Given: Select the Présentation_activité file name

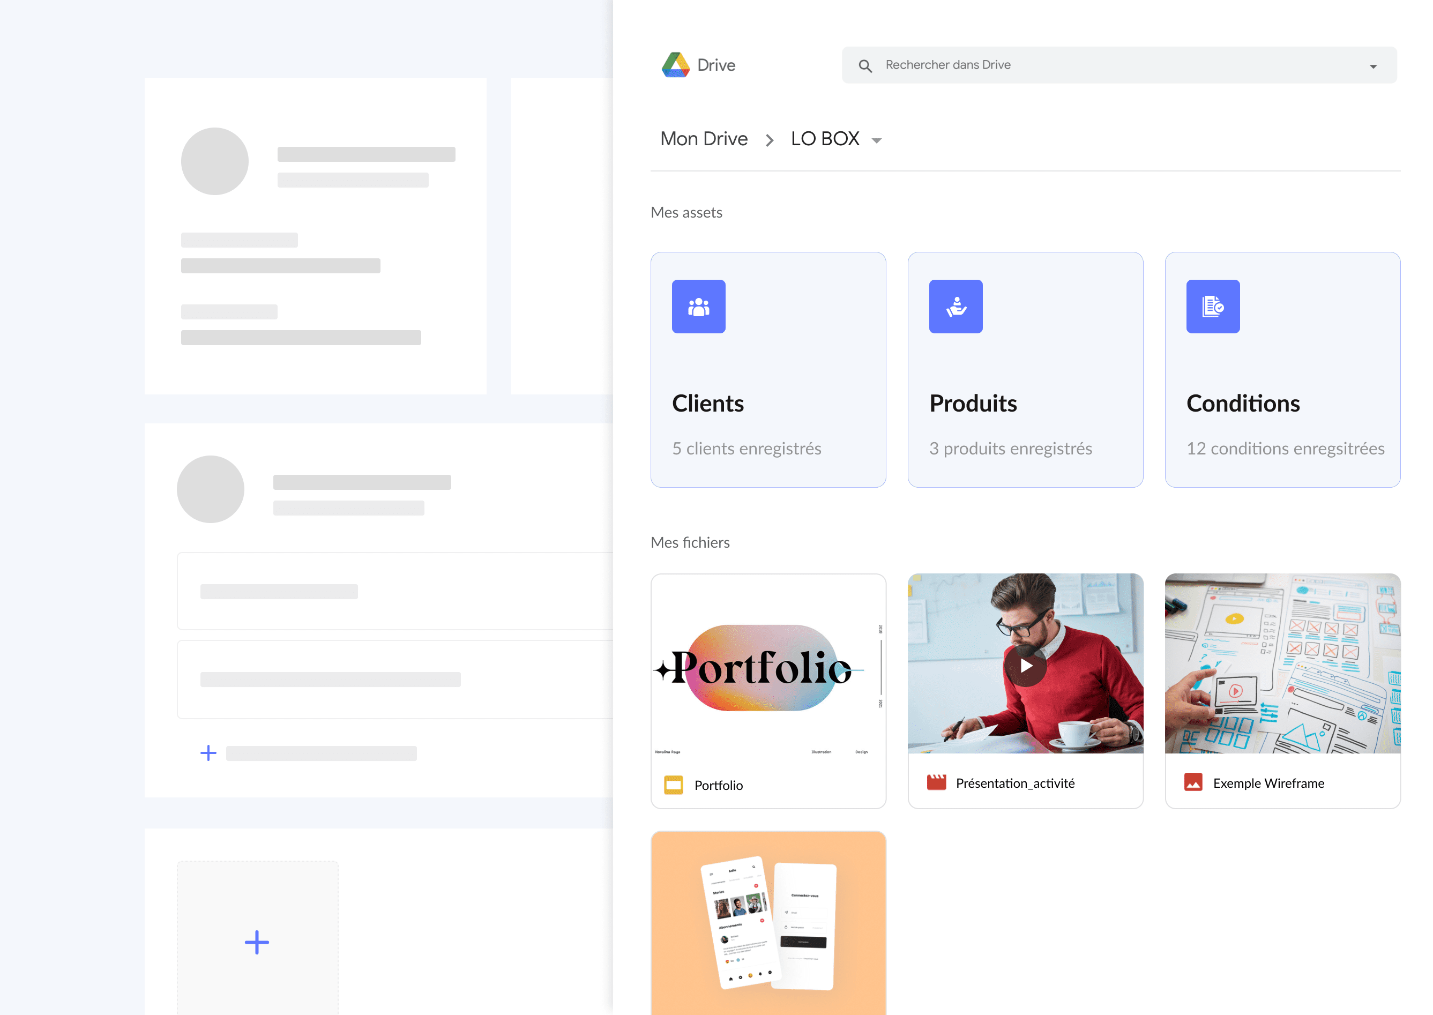Looking at the screenshot, I should (x=1015, y=783).
